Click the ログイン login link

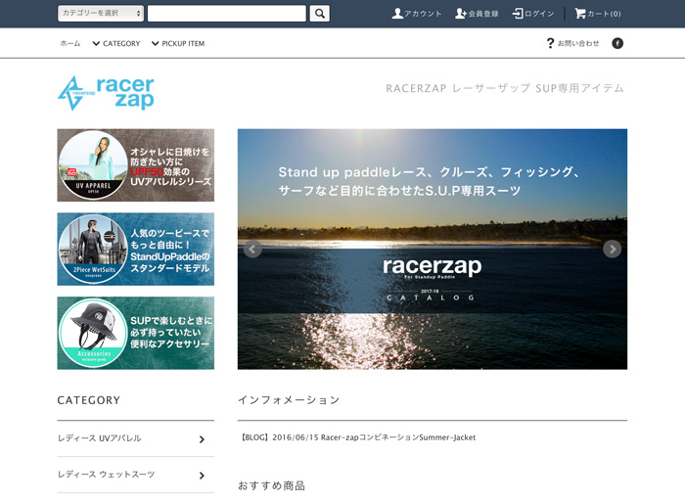click(533, 14)
